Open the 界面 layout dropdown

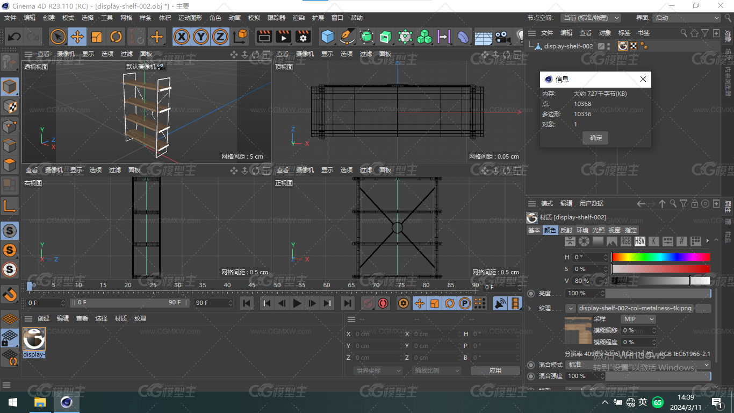coord(687,18)
